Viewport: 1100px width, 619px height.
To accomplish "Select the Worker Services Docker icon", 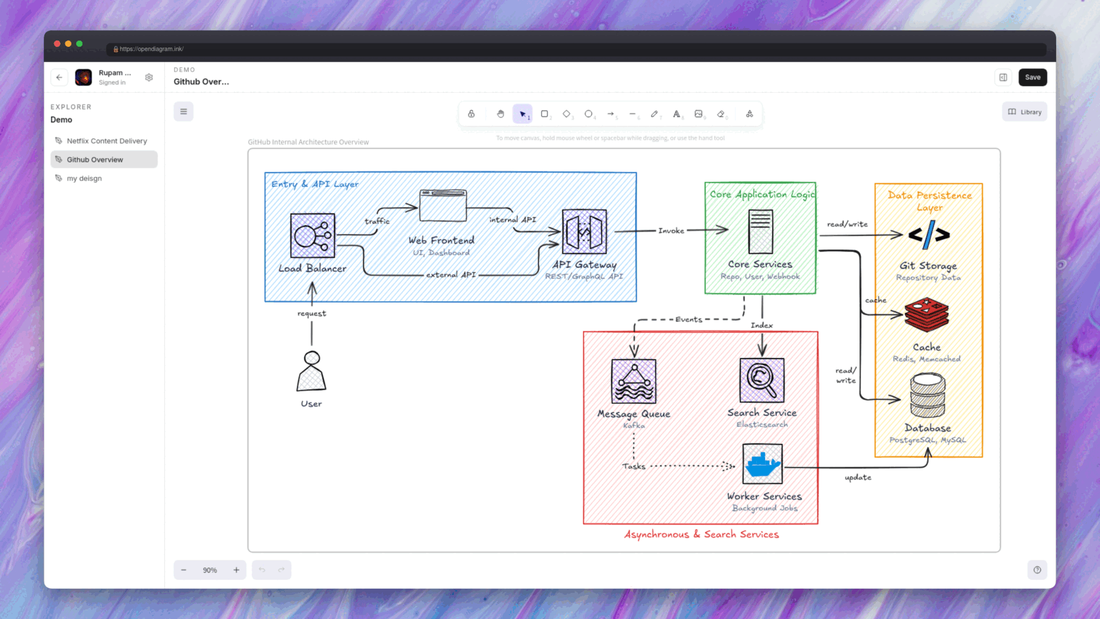I will coord(762,464).
